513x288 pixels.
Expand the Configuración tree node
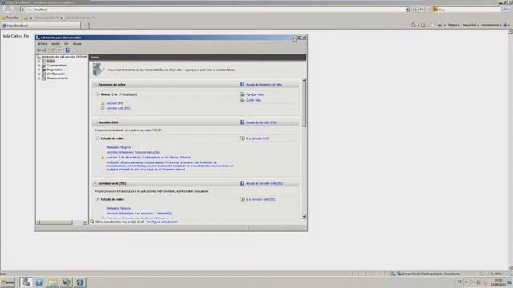pos(39,74)
